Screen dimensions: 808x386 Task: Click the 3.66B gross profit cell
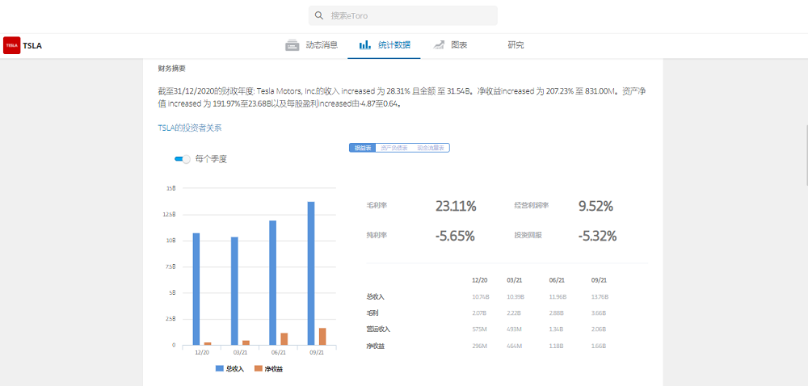(598, 313)
